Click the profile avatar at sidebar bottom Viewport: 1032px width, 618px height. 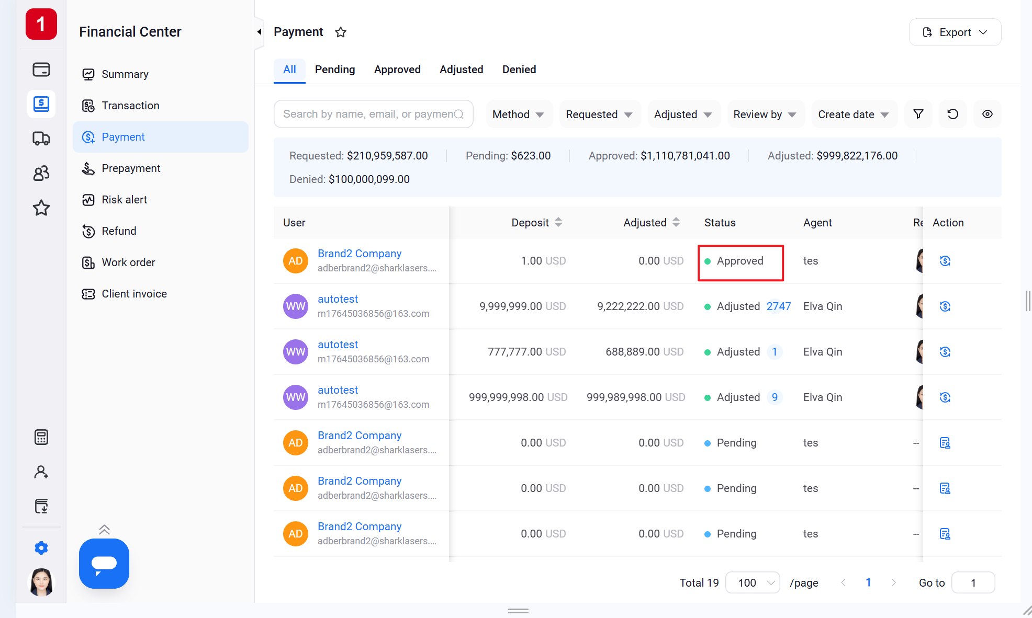click(x=41, y=582)
